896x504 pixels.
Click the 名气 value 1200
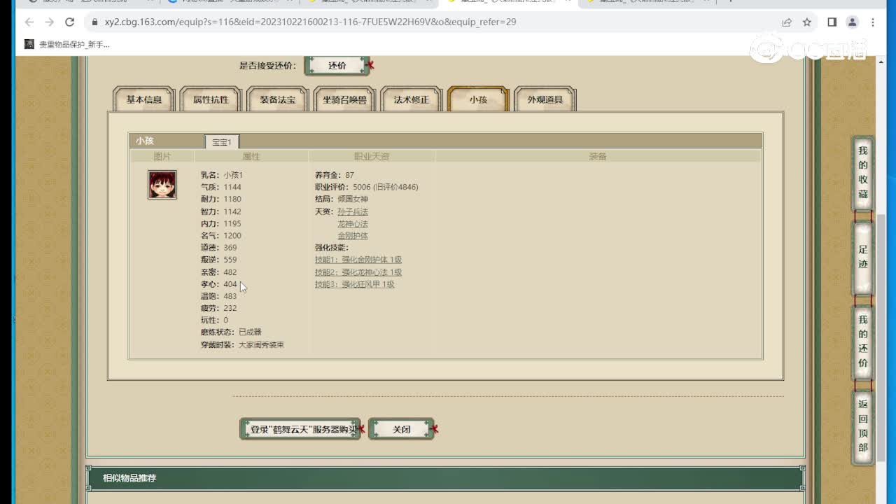click(x=232, y=236)
